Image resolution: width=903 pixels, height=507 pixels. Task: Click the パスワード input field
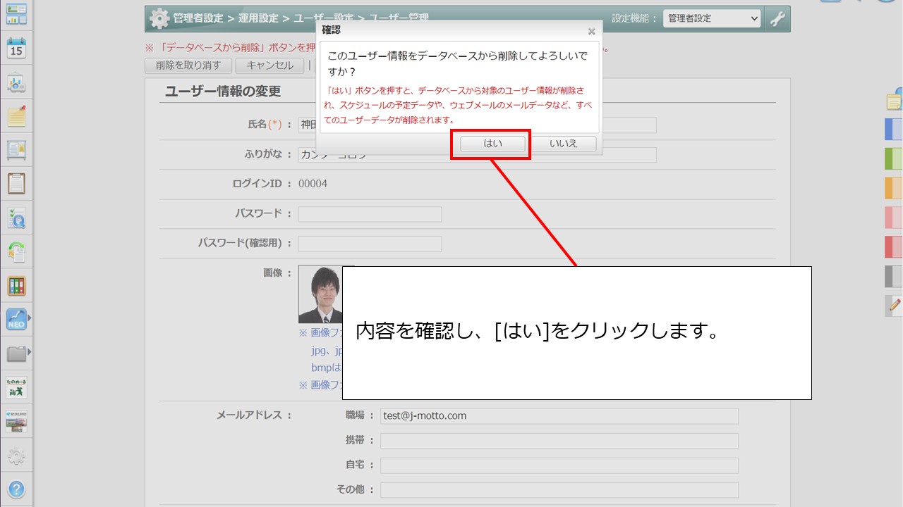click(370, 214)
